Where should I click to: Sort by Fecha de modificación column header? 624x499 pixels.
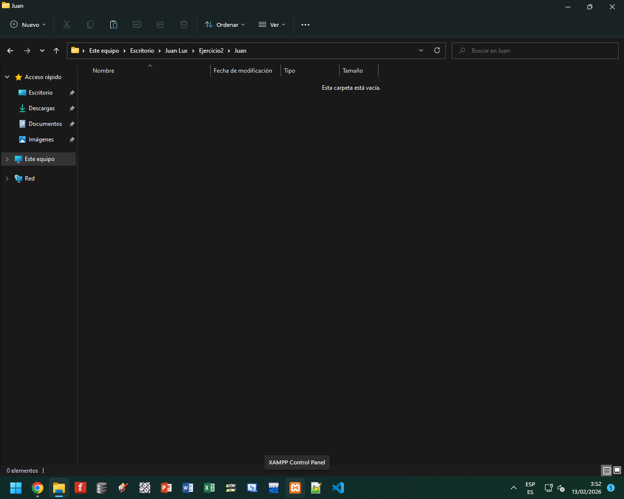click(243, 71)
